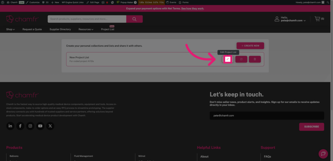Click the user account avatar icon
333x161 pixels.
[277, 19]
